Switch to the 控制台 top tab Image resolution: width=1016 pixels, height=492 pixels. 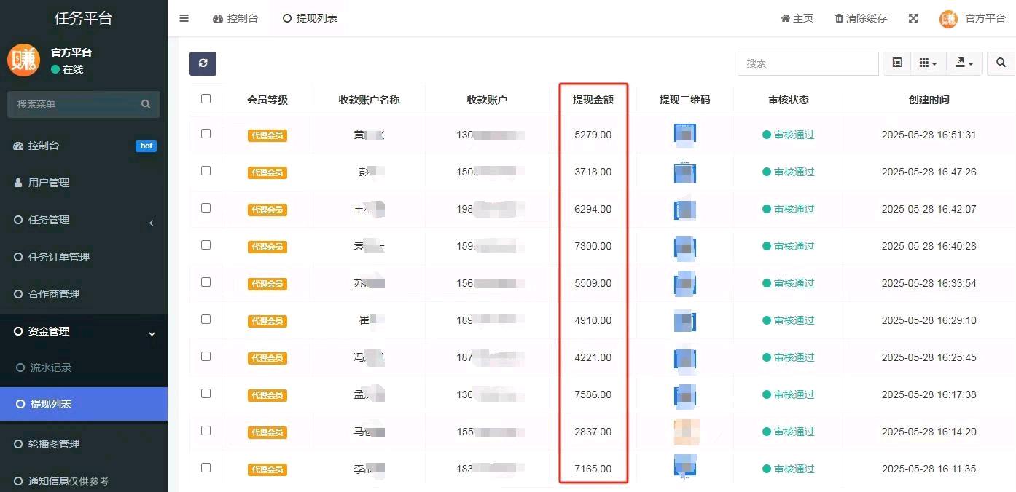[235, 18]
